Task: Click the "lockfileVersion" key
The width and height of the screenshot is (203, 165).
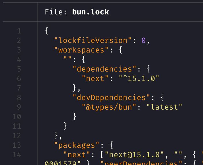Action: click(93, 40)
